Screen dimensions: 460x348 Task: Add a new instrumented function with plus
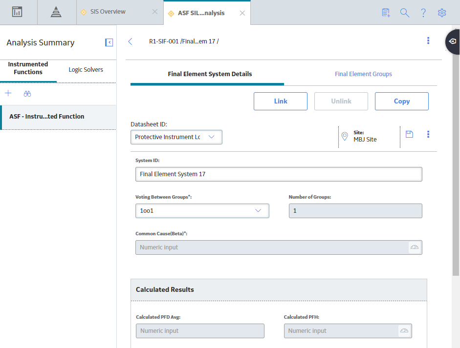[x=8, y=93]
